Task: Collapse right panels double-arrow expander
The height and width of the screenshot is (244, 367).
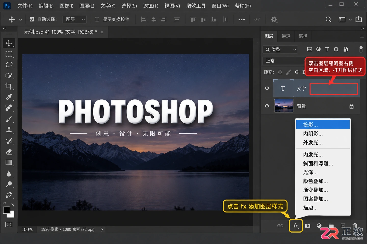Action: click(362, 29)
